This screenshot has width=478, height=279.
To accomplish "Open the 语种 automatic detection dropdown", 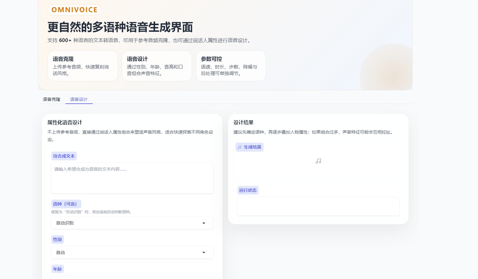I will [132, 223].
